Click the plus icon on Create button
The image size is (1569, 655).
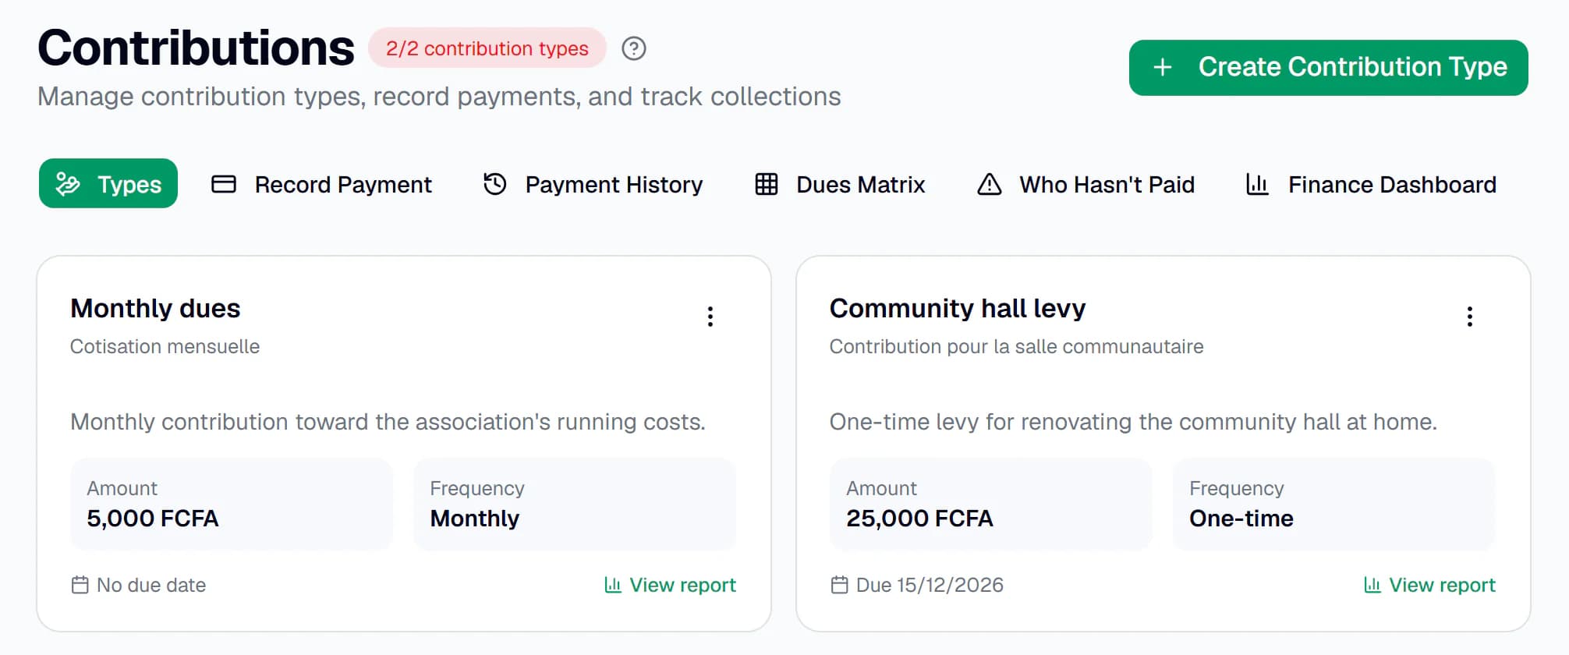pyautogui.click(x=1162, y=67)
